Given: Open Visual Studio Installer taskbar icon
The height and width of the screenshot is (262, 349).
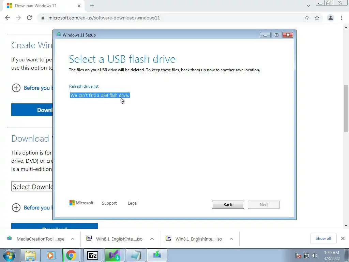Looking at the screenshot, I should coord(115,255).
